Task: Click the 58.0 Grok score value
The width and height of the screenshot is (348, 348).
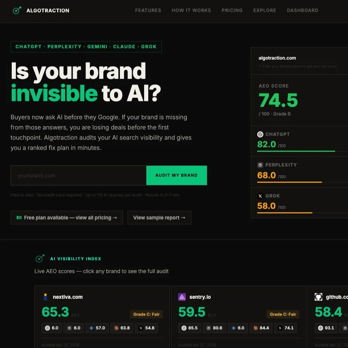Action: [266, 206]
